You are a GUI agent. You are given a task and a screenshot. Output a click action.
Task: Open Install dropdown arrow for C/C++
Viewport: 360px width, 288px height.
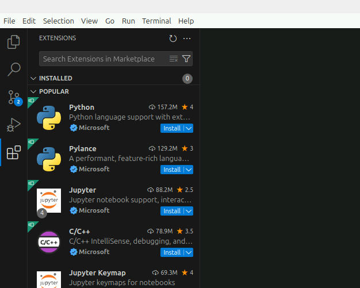[x=189, y=252]
